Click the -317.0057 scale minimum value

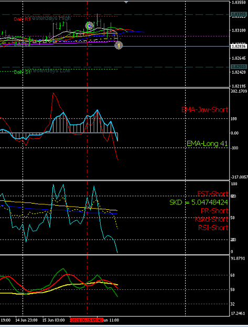tap(239, 177)
